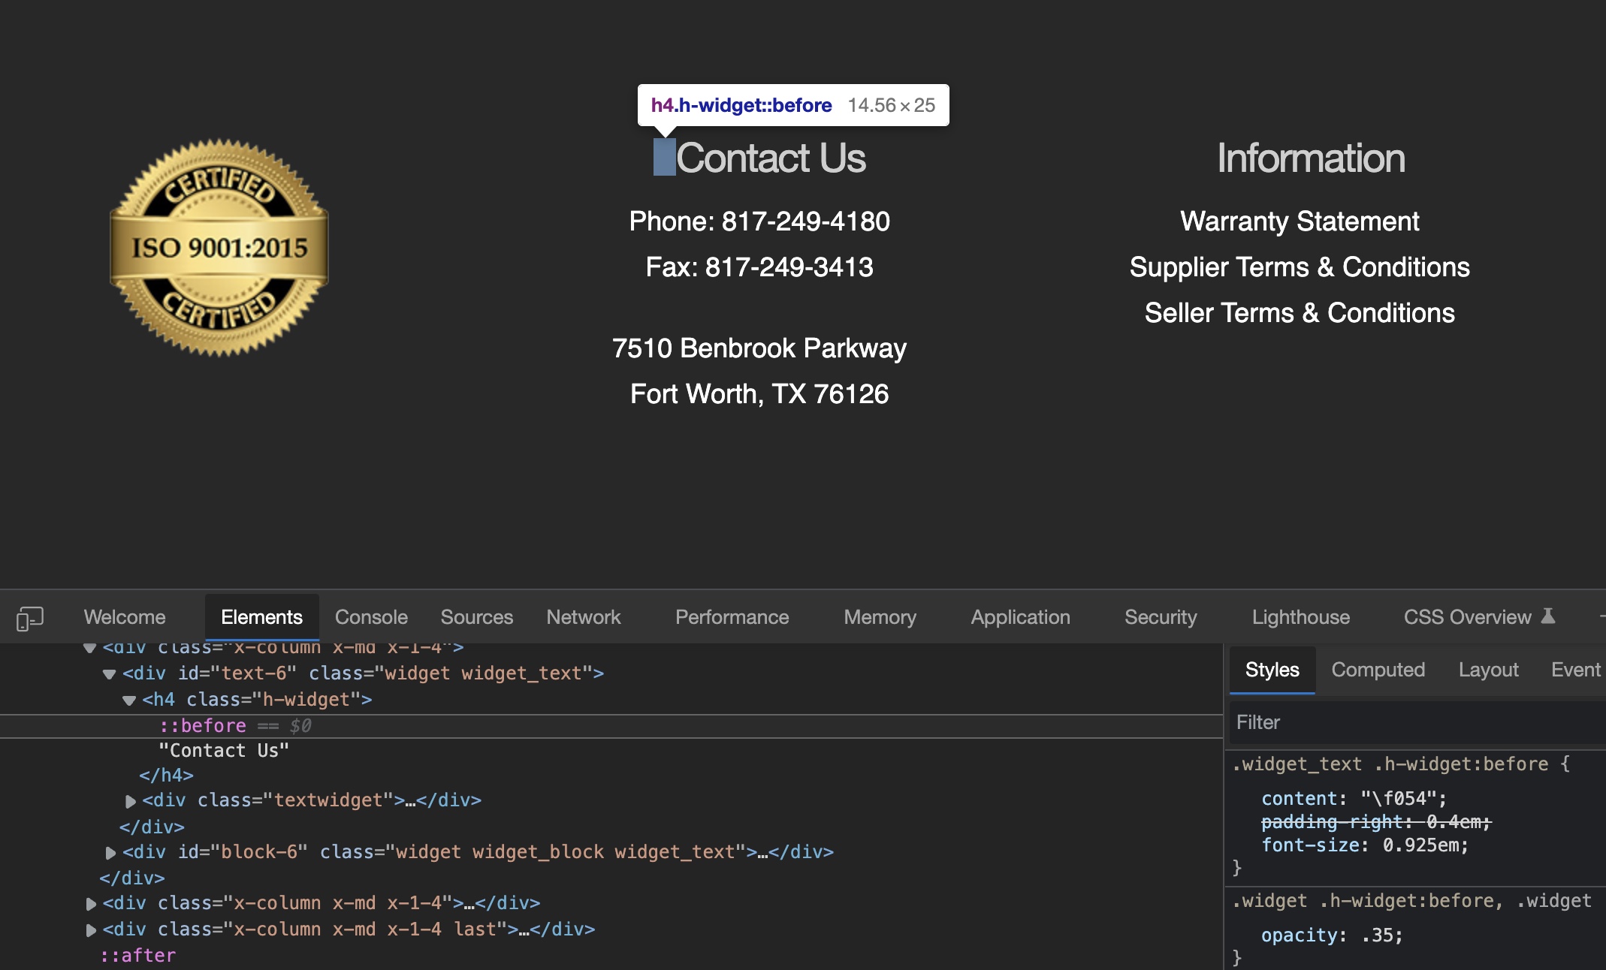Toggle the device emulation toolbar icon
Image resolution: width=1606 pixels, height=970 pixels.
29,618
